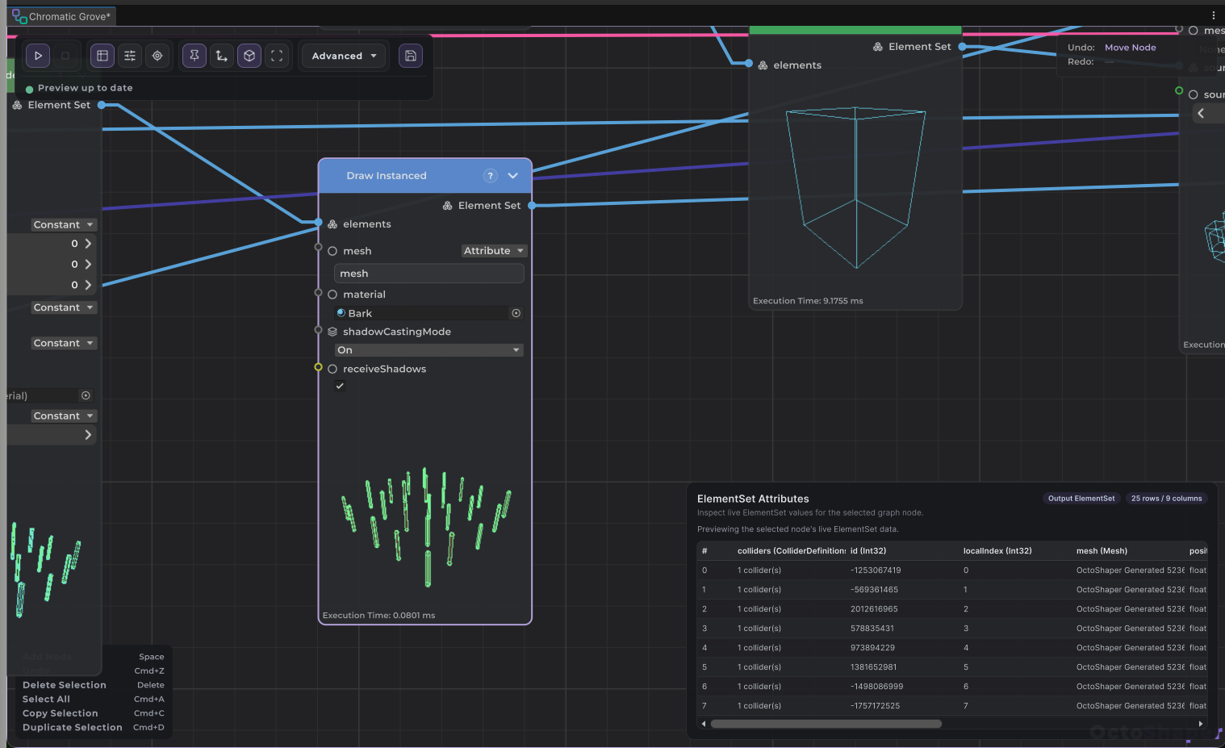Open help for the Draw Instanced node

tap(490, 176)
